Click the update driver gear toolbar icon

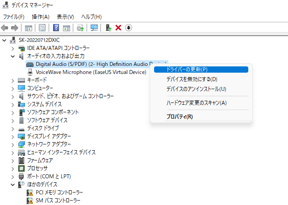tap(80, 28)
